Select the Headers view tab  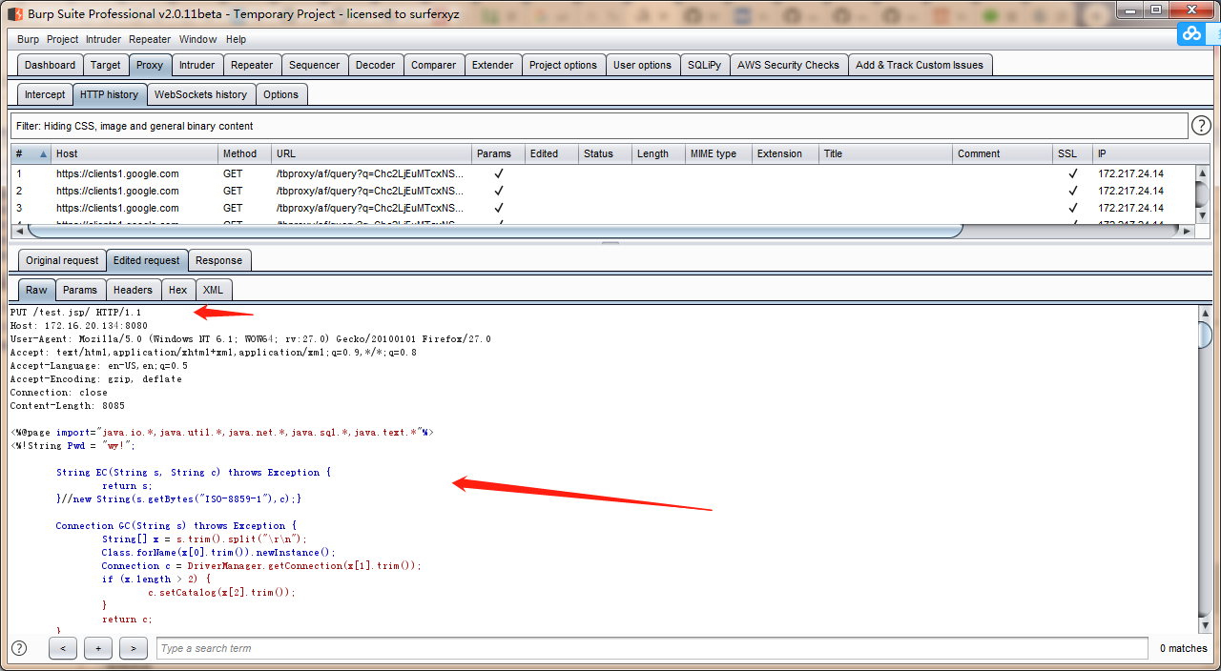coord(133,290)
